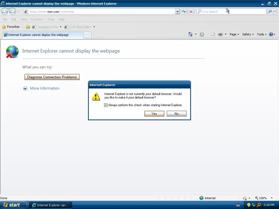279x209 pixels.
Task: Expand the Print options dropdown arrow
Action: 226,34
